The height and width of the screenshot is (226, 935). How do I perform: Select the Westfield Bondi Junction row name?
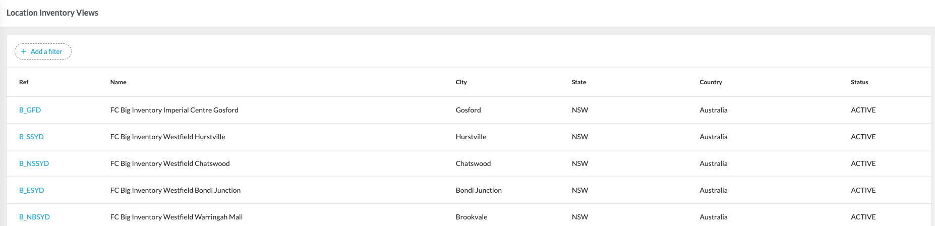[x=175, y=190]
